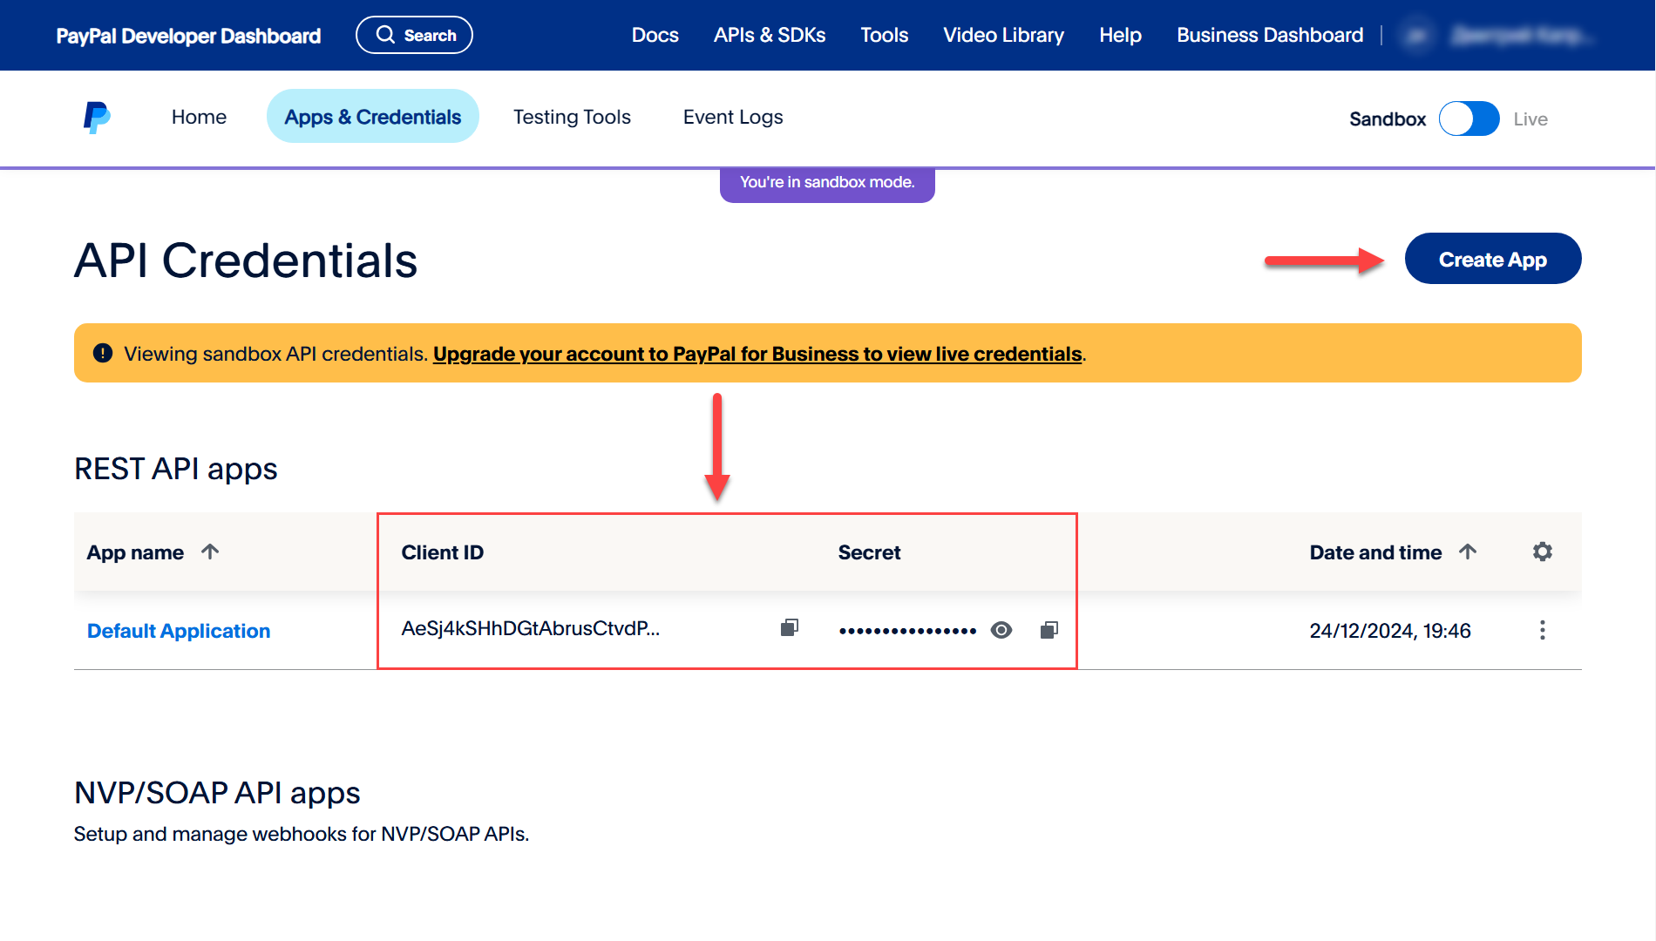The width and height of the screenshot is (1656, 941).
Task: Click the date 24/12/2024, 19:46
Action: (x=1389, y=631)
